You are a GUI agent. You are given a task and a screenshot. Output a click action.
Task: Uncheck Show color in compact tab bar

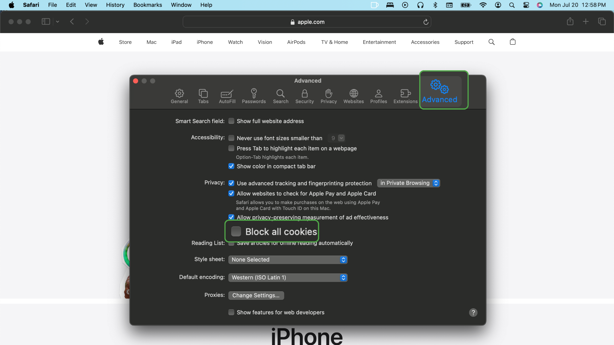click(231, 166)
